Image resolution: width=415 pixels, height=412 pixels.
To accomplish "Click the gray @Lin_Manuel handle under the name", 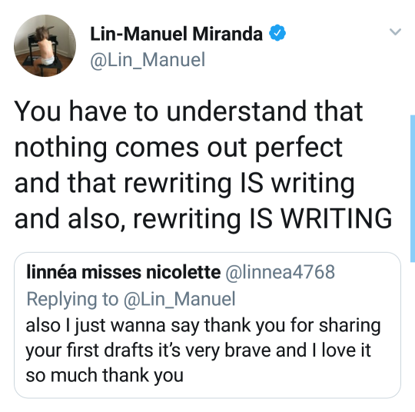I will click(x=148, y=60).
